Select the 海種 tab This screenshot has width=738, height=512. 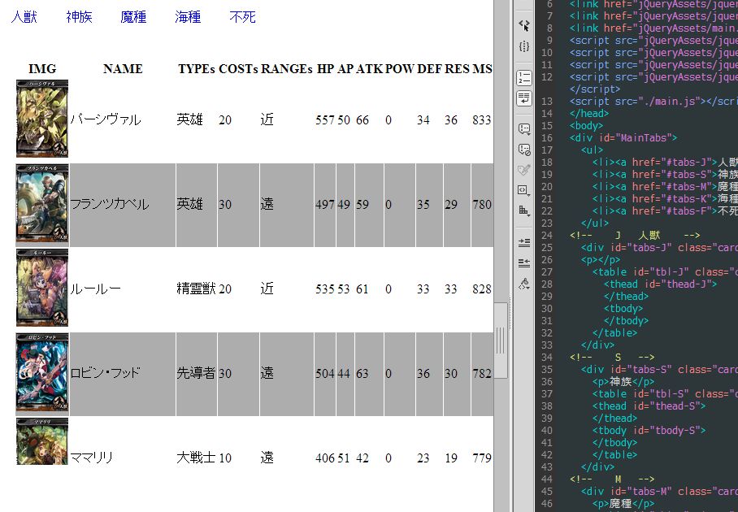coord(189,17)
